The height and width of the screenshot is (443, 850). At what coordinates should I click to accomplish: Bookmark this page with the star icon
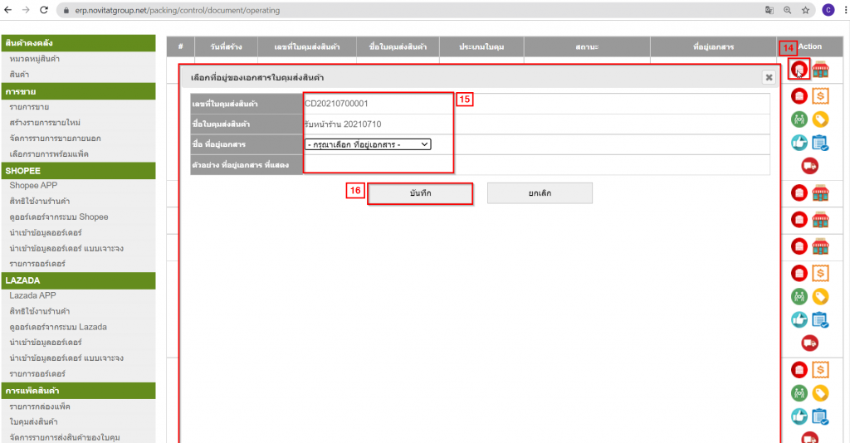(805, 11)
